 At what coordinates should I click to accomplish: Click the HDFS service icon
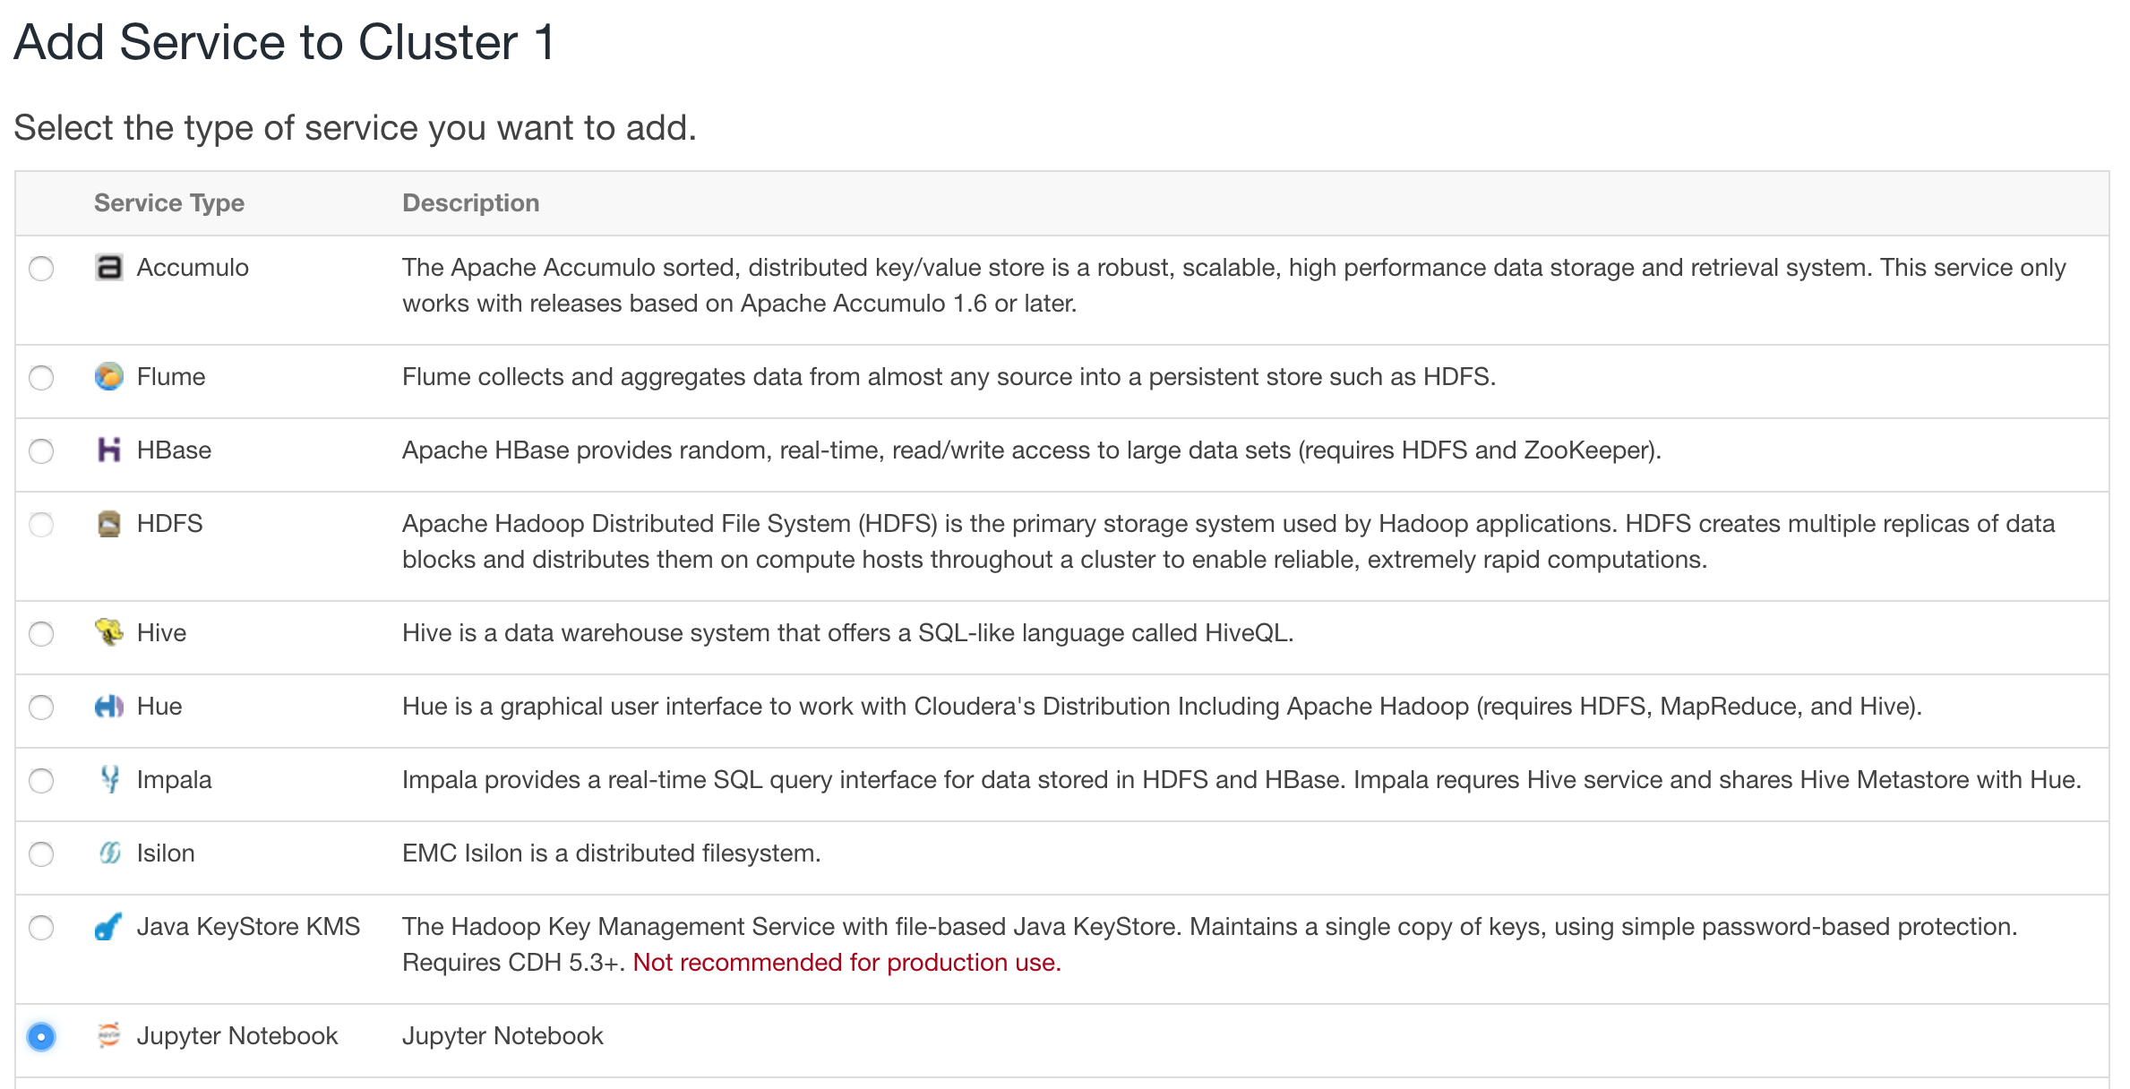tap(107, 524)
